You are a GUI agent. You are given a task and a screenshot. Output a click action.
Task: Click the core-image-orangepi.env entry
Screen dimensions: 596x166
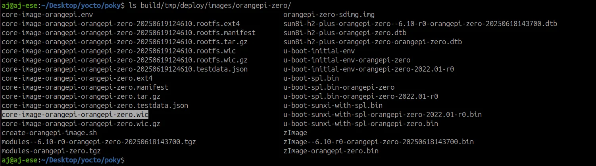coord(47,15)
